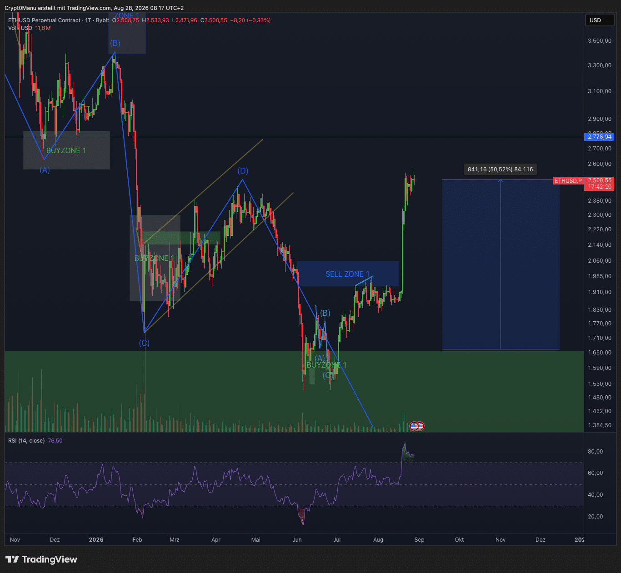Click the 1.910,00 price axis label
Viewport: 621px width, 573px height.
pyautogui.click(x=600, y=292)
